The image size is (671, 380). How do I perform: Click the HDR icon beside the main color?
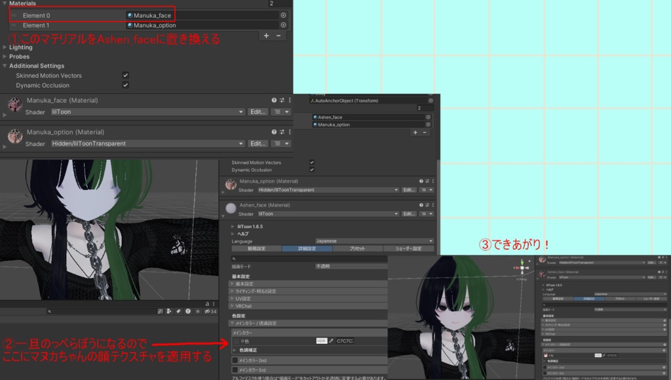321,341
